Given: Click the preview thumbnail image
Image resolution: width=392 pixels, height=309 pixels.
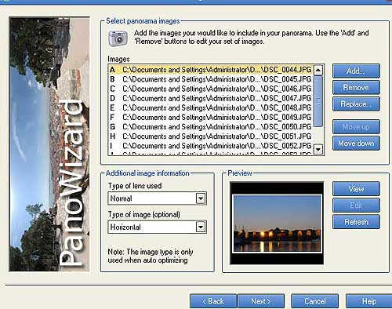Looking at the screenshot, I should click(x=277, y=224).
